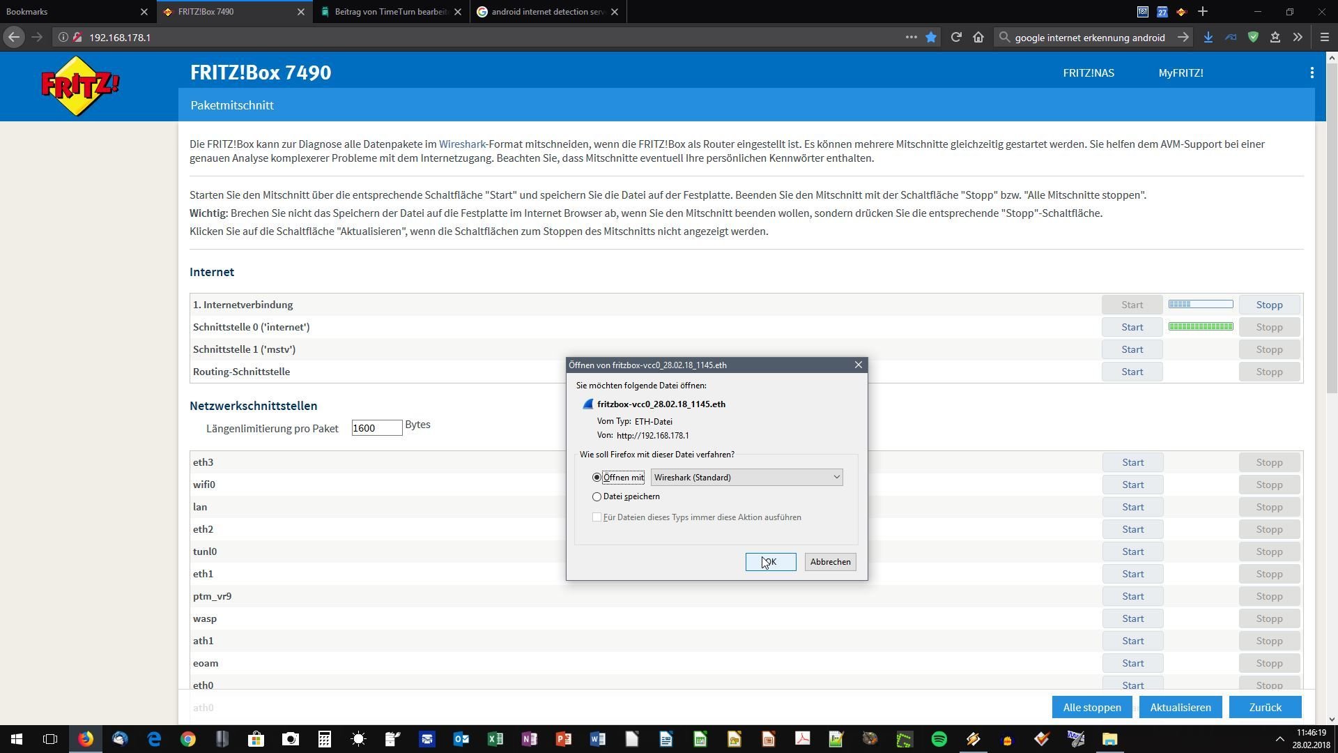The width and height of the screenshot is (1338, 753).
Task: Confirm the dialog with OK
Action: tap(771, 562)
